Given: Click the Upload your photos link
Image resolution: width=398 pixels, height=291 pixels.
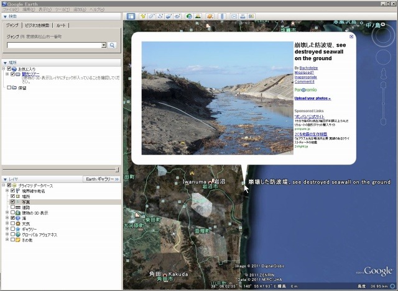Looking at the screenshot, I should pyautogui.click(x=312, y=98).
